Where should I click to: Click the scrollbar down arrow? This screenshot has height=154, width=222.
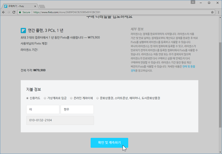pyautogui.click(x=220, y=152)
